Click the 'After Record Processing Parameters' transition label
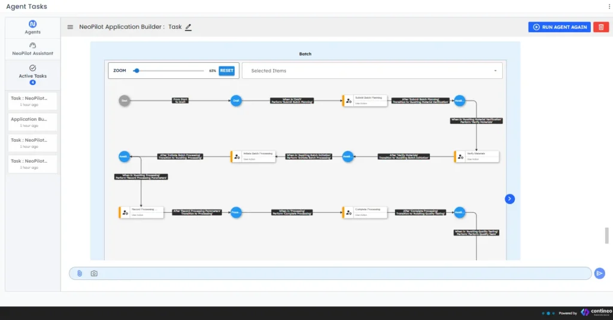The height and width of the screenshot is (320, 613). click(197, 212)
